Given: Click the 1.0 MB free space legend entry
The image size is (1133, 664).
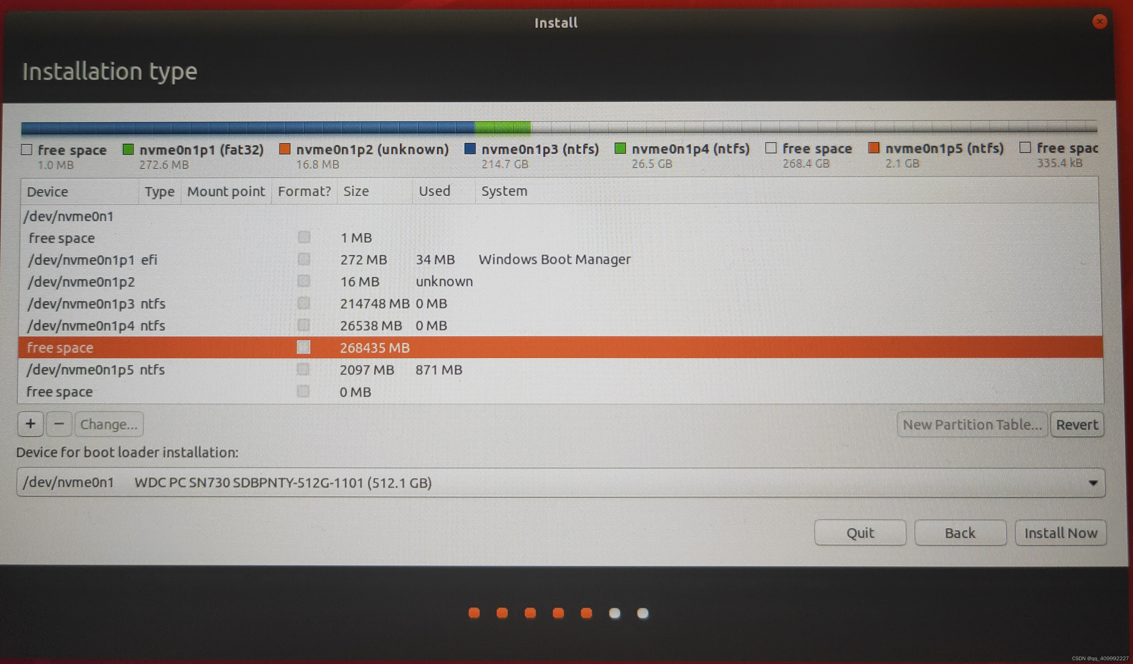Looking at the screenshot, I should [x=64, y=157].
